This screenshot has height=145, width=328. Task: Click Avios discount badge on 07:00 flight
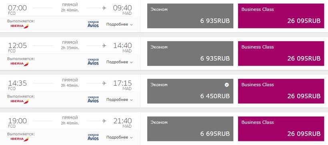[x=93, y=24]
